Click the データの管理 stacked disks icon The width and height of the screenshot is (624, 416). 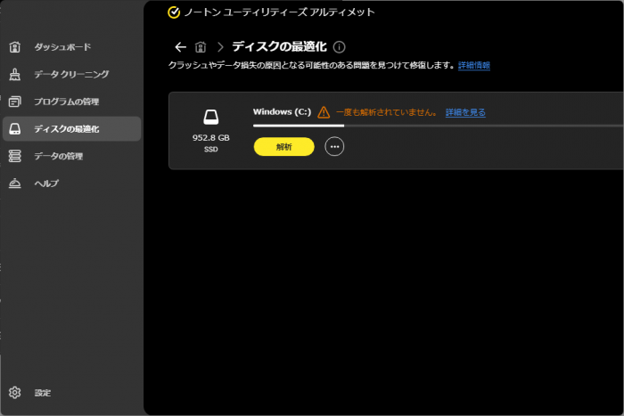tap(15, 156)
